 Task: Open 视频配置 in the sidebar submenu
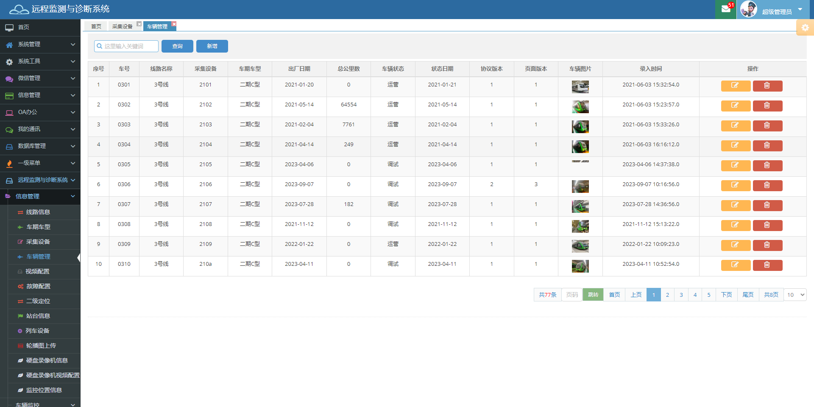pyautogui.click(x=37, y=271)
